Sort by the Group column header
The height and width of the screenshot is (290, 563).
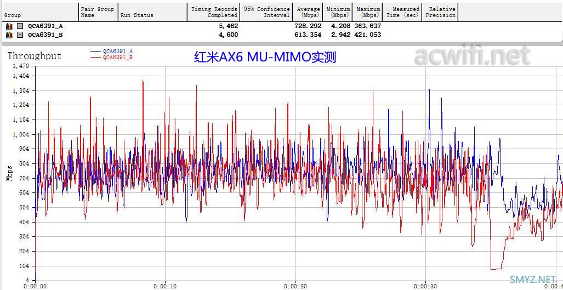39,12
